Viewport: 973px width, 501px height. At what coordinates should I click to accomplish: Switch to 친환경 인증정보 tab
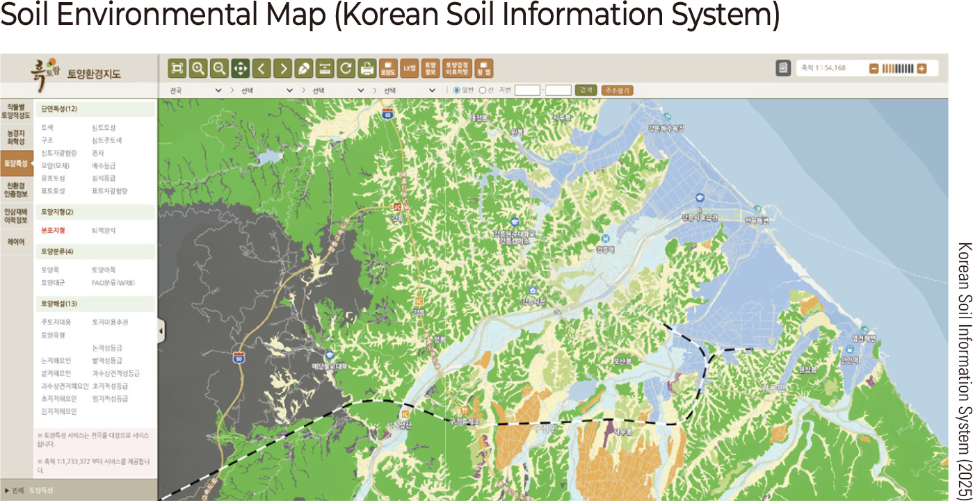coord(17,190)
